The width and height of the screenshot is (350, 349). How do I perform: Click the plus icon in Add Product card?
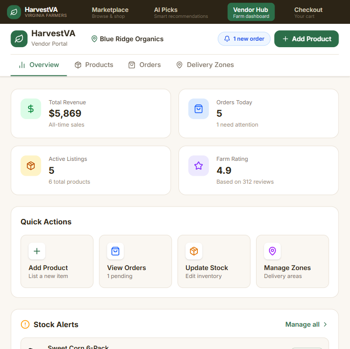[37, 251]
